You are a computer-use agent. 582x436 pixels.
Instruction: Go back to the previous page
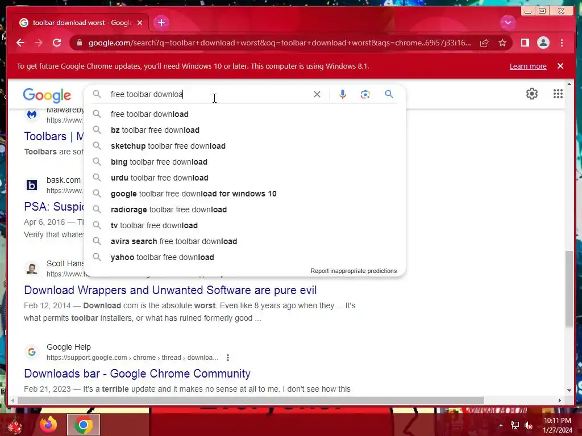[x=20, y=43]
